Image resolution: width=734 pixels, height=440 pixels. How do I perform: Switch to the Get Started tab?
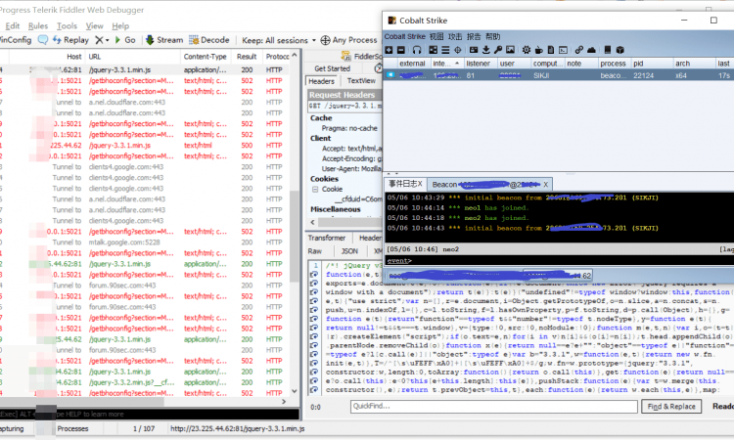332,68
